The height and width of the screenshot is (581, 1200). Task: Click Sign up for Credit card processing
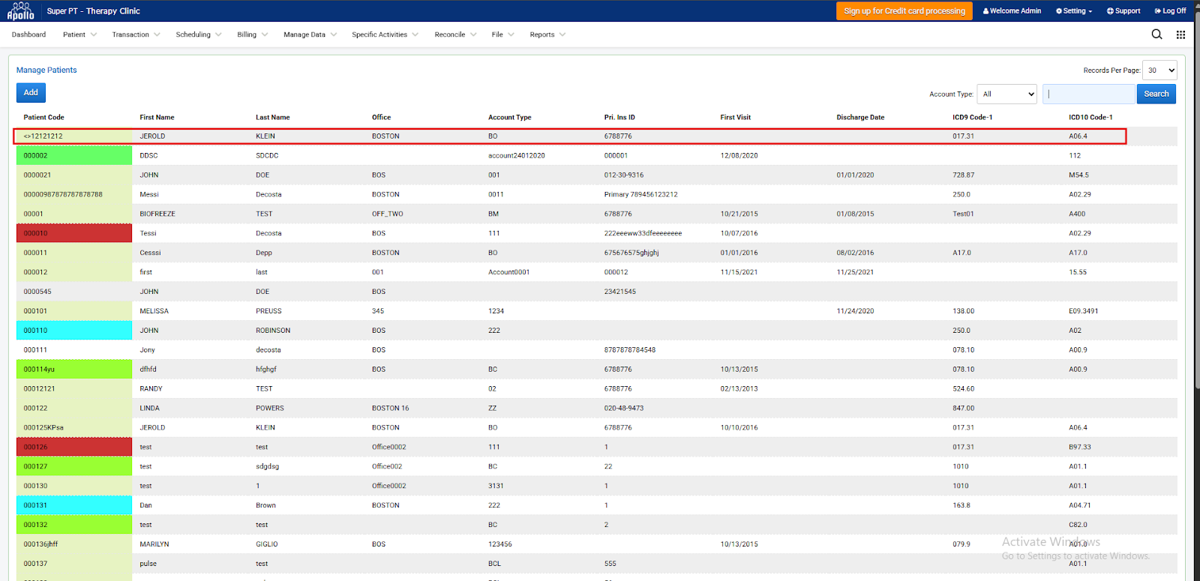904,11
